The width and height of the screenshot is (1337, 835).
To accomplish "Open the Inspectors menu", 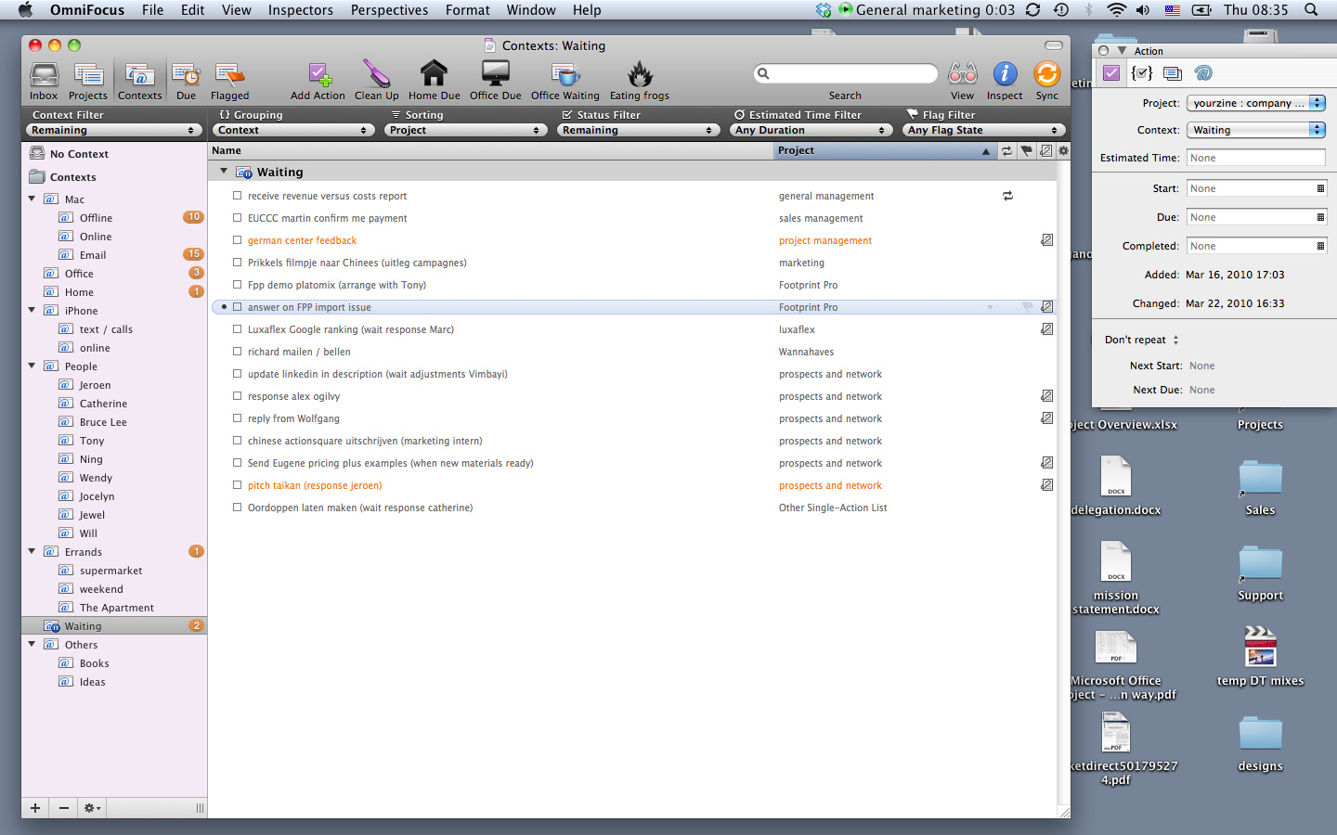I will pyautogui.click(x=300, y=10).
